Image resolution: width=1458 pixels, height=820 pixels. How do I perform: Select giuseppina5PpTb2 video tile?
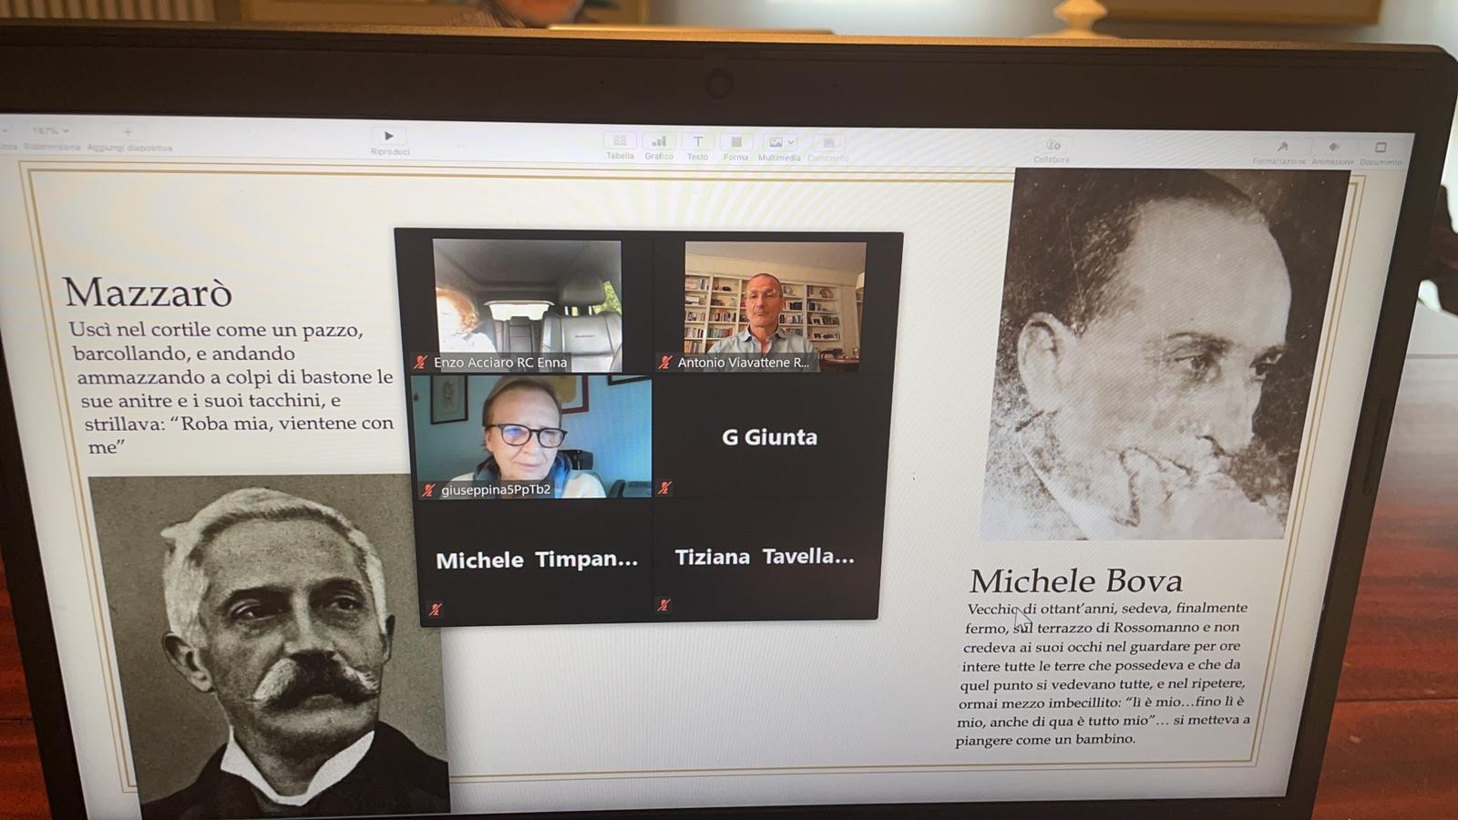pos(533,437)
